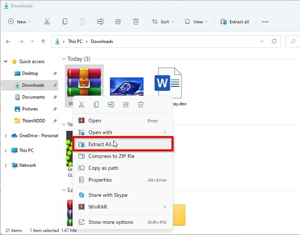This screenshot has width=300, height=235.
Task: Click the Refresh icon beside the address bar
Action: tap(274, 42)
